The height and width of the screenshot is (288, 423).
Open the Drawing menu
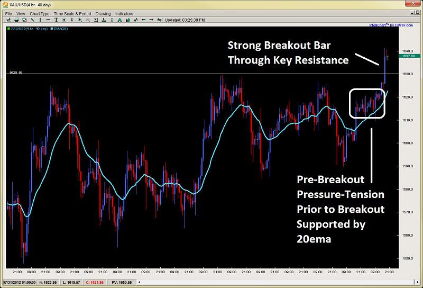[x=103, y=14]
